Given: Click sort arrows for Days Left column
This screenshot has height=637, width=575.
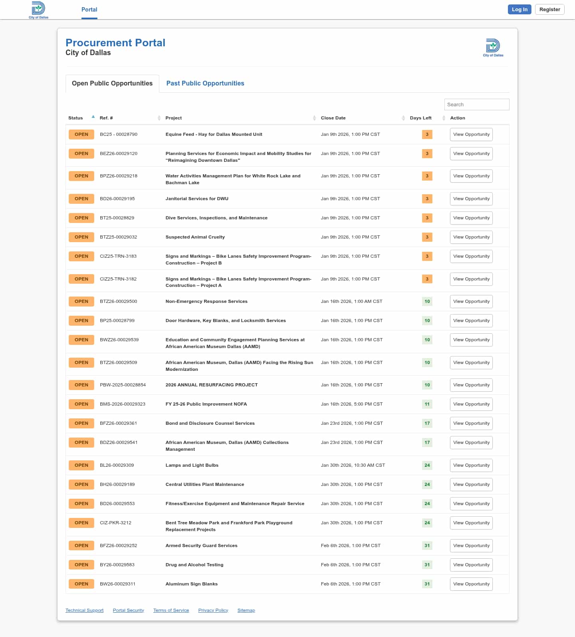Looking at the screenshot, I should pos(444,118).
